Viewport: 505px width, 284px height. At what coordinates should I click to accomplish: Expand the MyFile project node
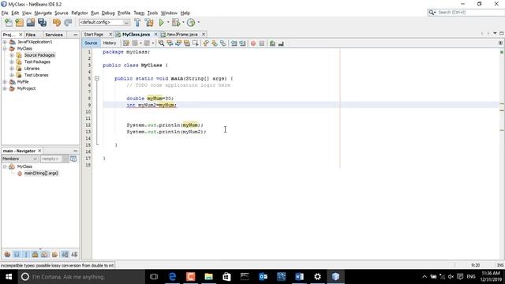[x=5, y=82]
